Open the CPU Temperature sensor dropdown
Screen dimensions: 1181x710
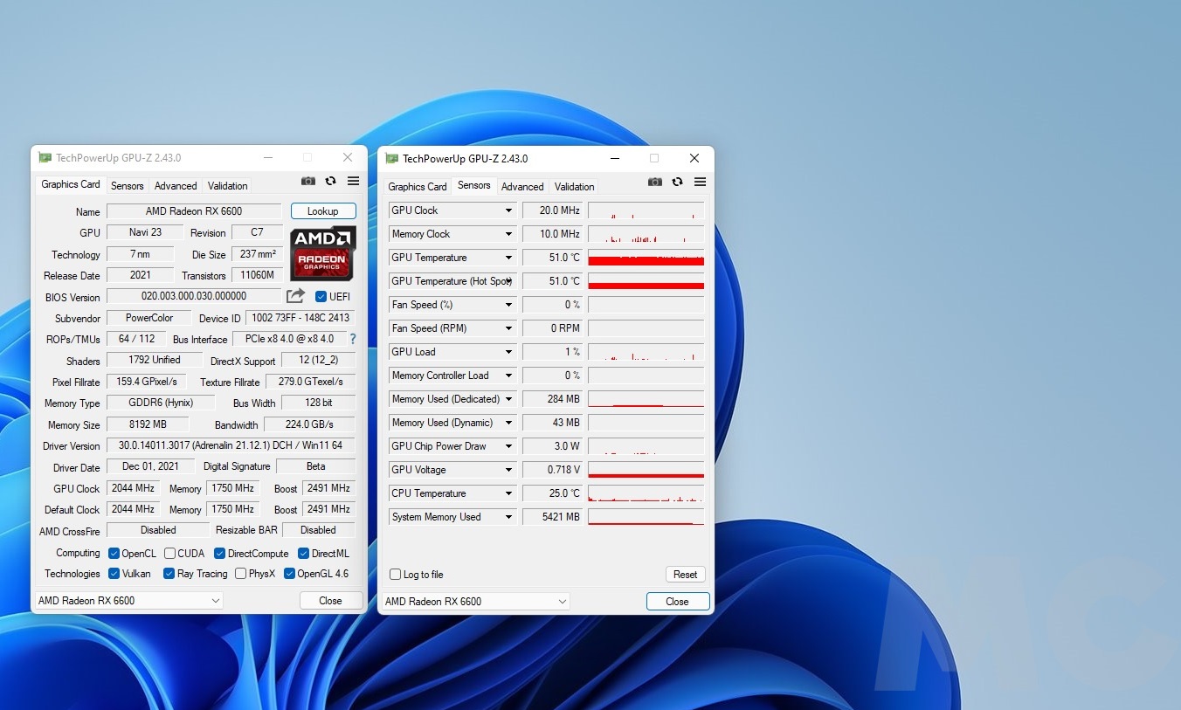click(x=508, y=493)
